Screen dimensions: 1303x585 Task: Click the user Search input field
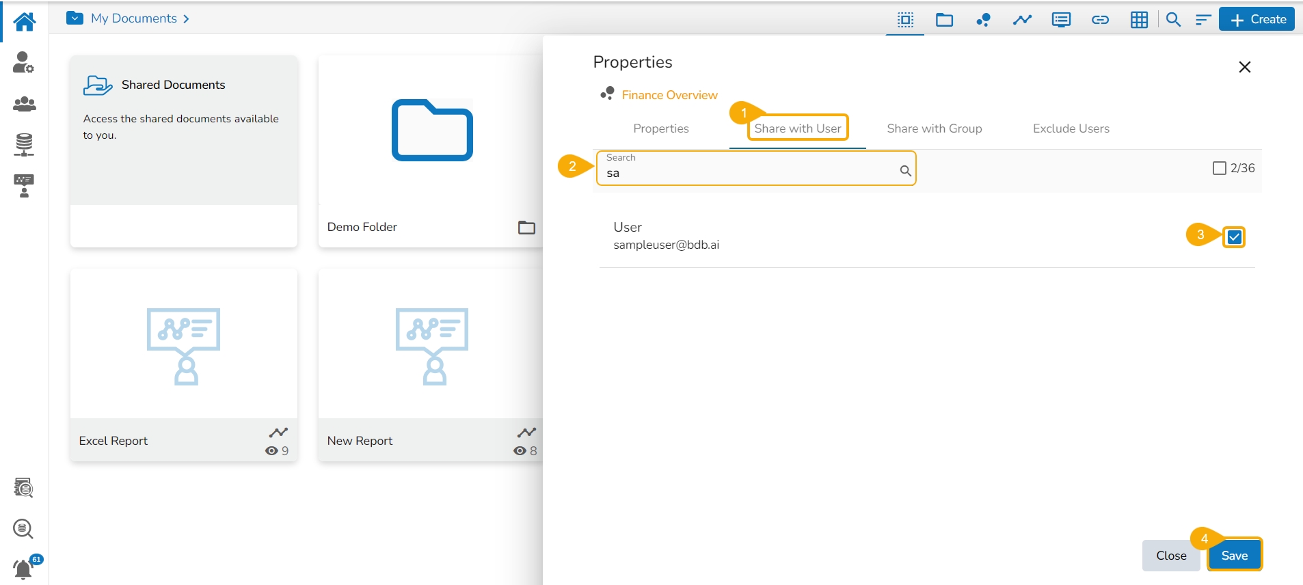tap(756, 168)
